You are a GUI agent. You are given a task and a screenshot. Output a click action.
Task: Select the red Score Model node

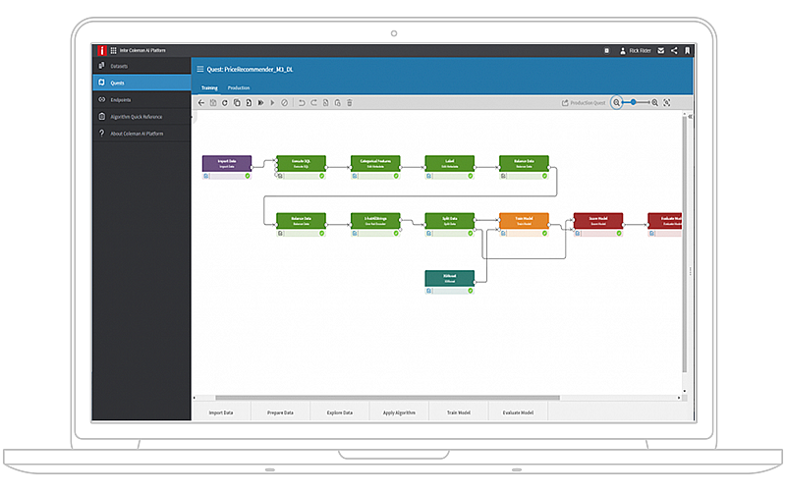[x=598, y=221]
